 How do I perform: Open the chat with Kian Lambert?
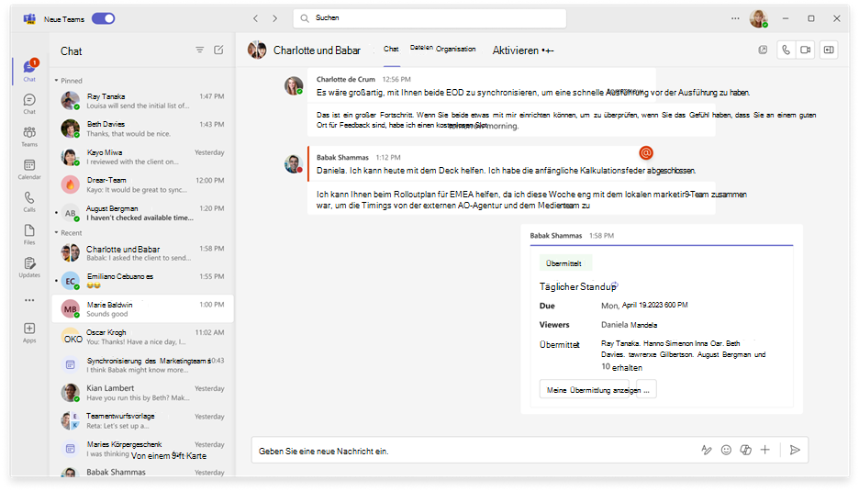point(142,393)
